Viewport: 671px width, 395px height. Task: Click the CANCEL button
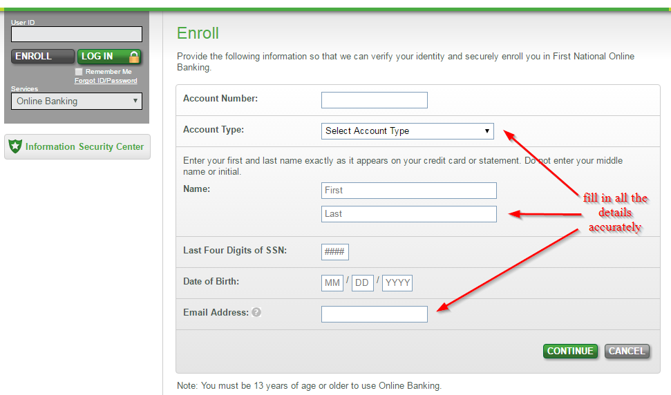click(x=627, y=351)
